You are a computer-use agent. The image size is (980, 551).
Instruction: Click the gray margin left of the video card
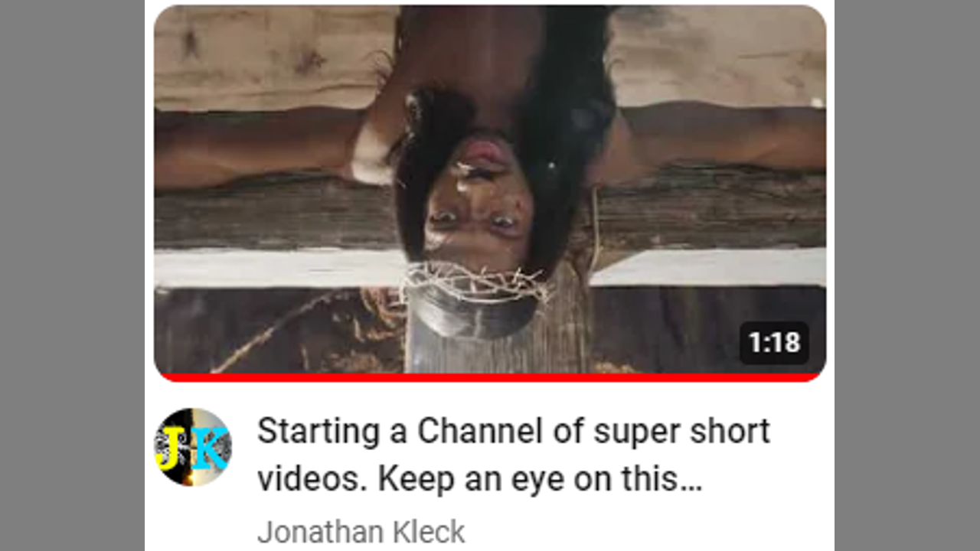72,275
